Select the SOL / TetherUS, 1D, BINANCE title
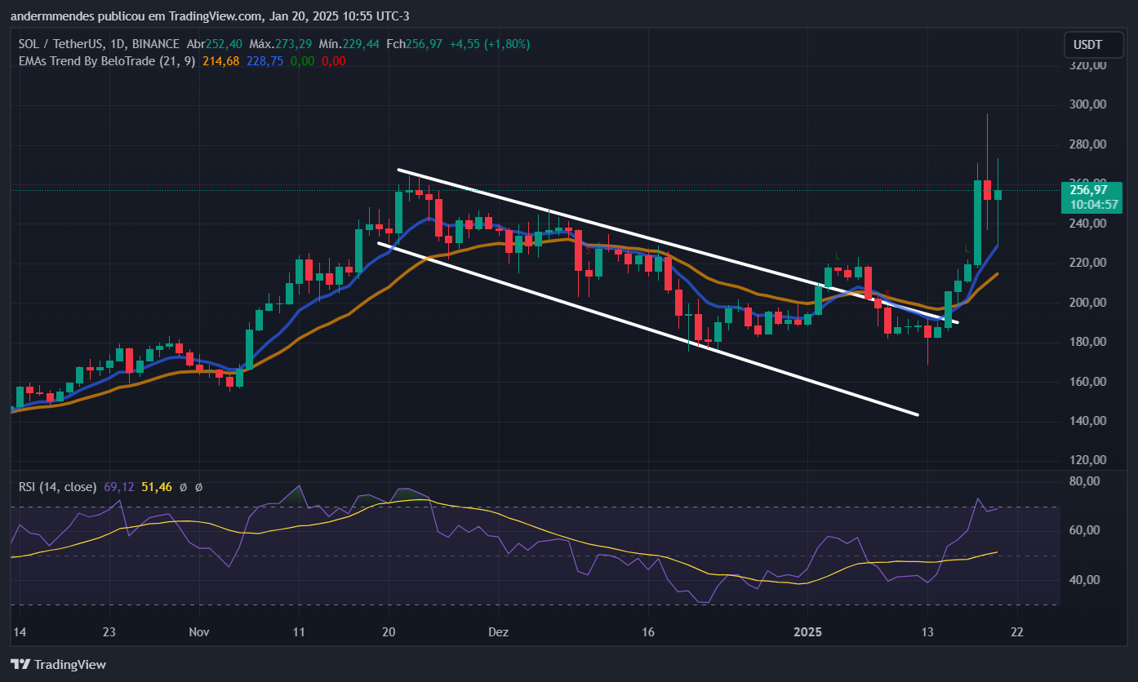Viewport: 1138px width, 682px height. coord(98,44)
